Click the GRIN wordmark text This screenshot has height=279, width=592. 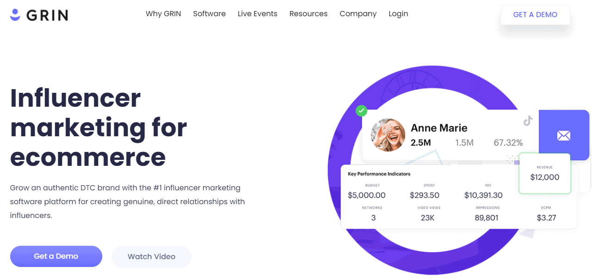(47, 15)
